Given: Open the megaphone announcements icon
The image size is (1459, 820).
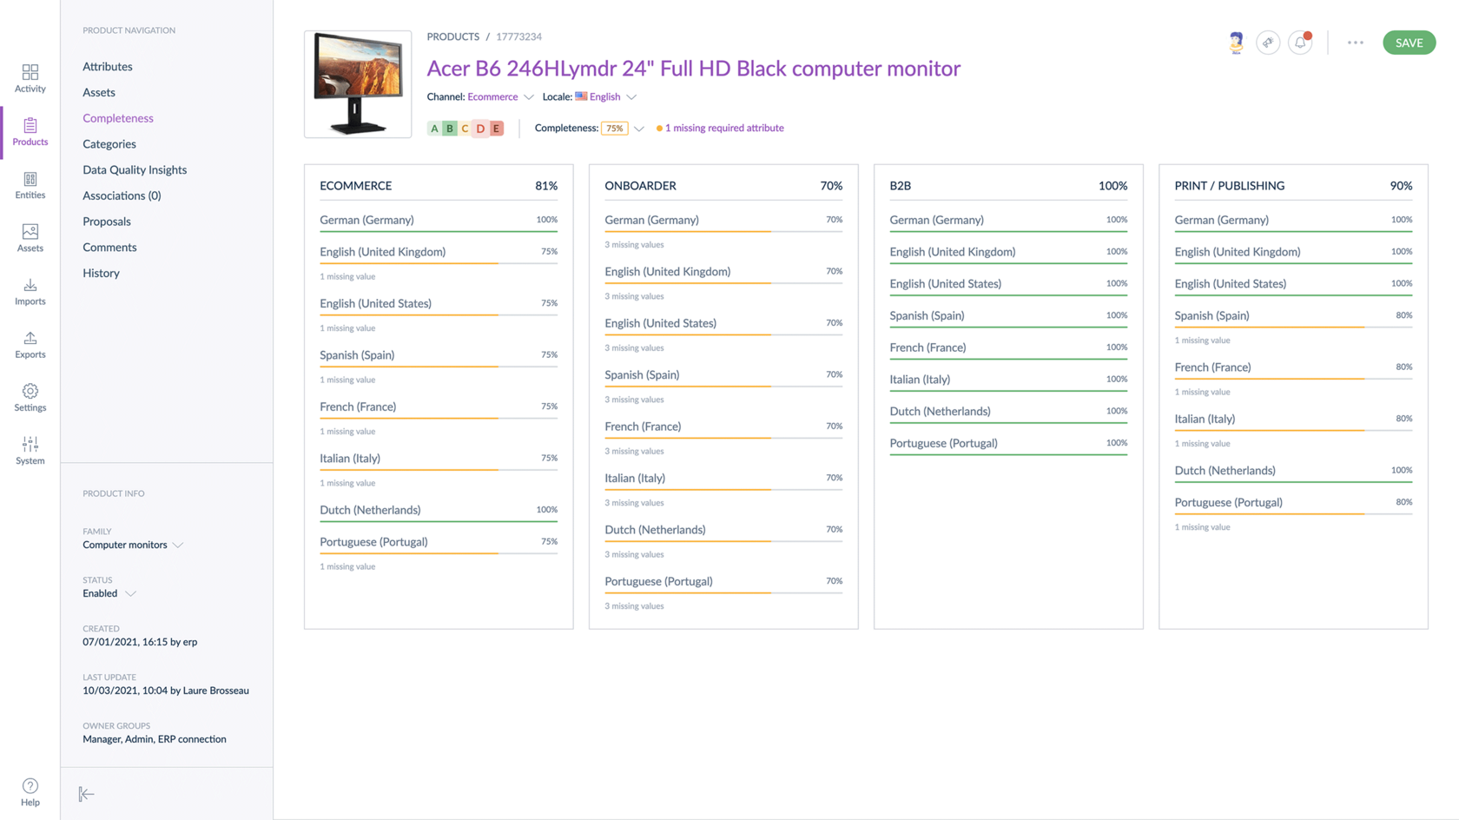Looking at the screenshot, I should click(1268, 42).
